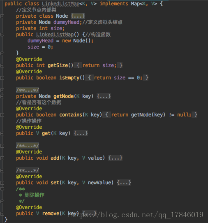This screenshot has width=208, height=223.
Task: Open the {...} placeholder after set(K key, V newValue)
Action: click(124, 183)
